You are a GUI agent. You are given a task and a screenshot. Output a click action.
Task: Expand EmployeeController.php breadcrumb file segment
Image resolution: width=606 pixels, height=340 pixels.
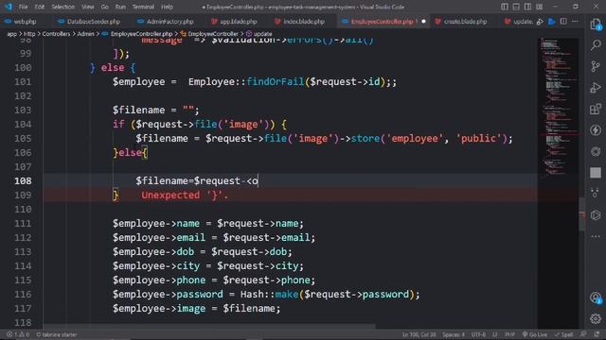tap(137, 34)
